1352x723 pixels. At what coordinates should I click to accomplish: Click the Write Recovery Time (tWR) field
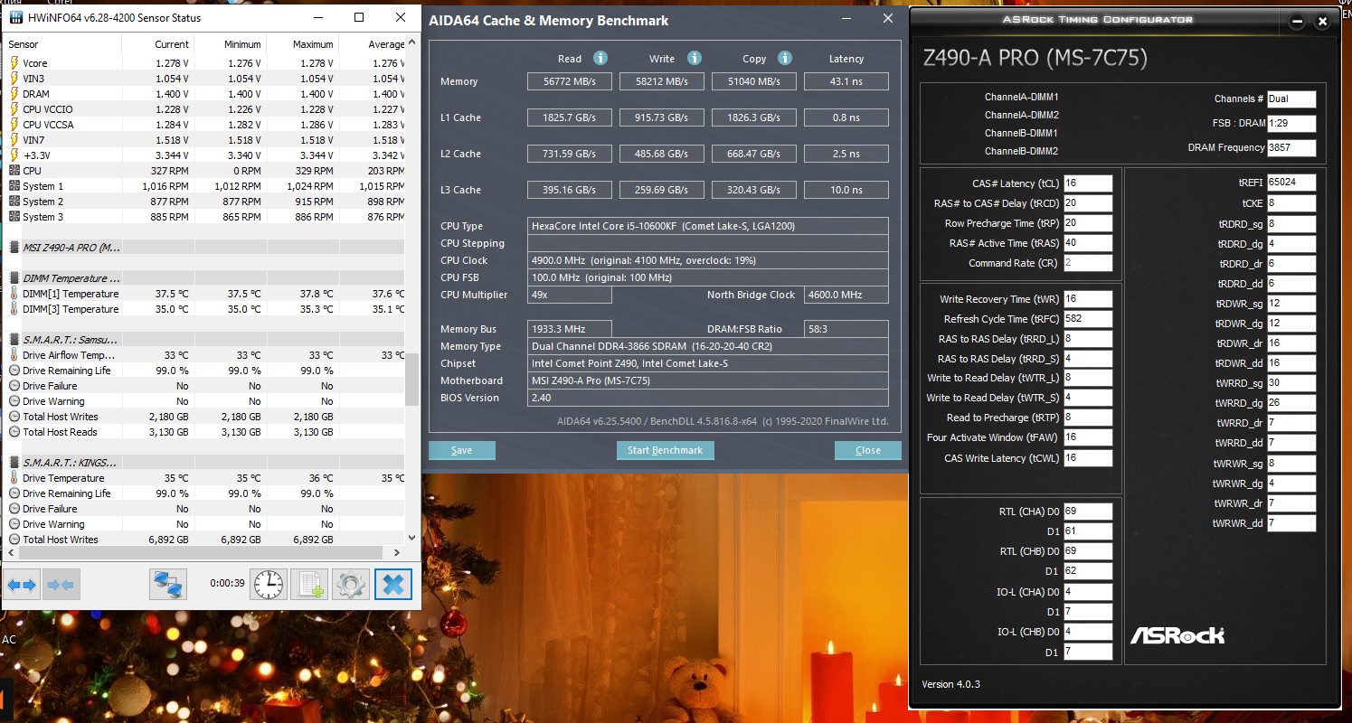[x=1088, y=298]
